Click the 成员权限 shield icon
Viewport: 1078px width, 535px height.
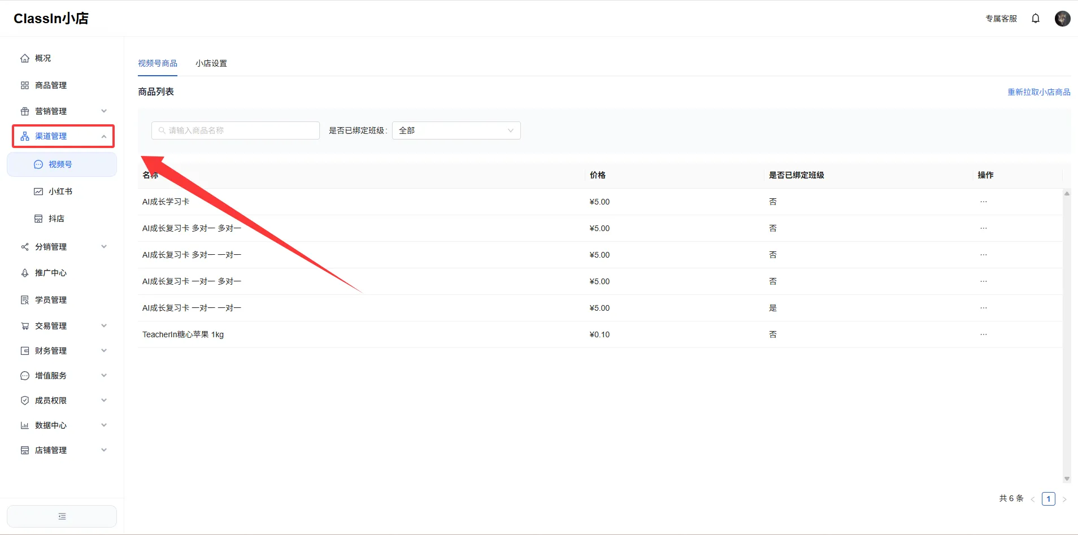tap(25, 401)
